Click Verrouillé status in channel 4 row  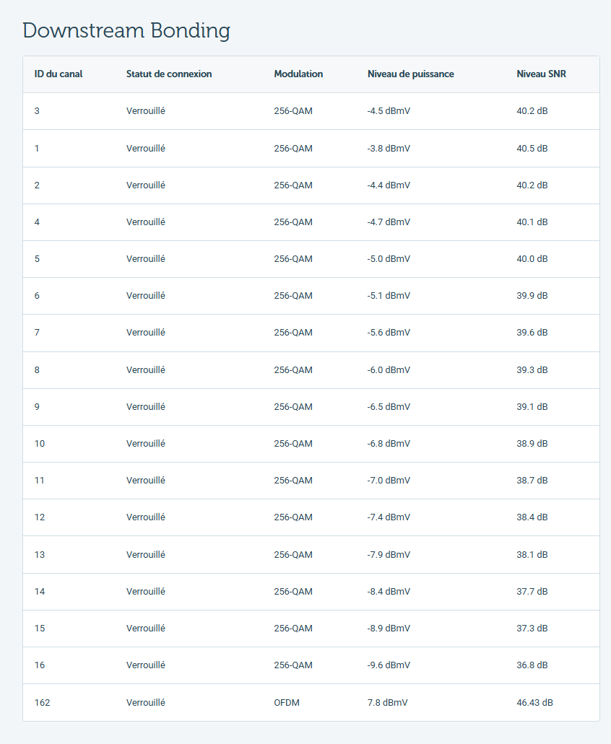tap(146, 222)
